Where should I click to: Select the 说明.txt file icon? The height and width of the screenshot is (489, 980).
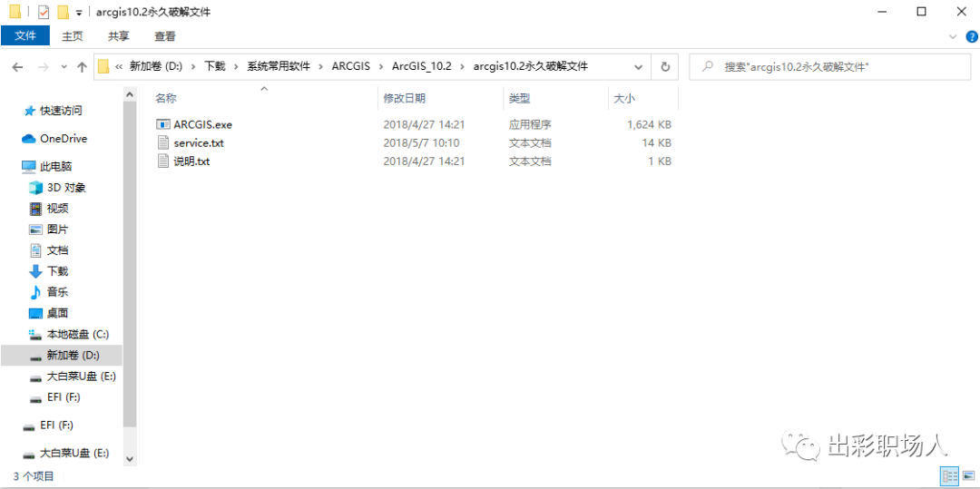pos(162,161)
